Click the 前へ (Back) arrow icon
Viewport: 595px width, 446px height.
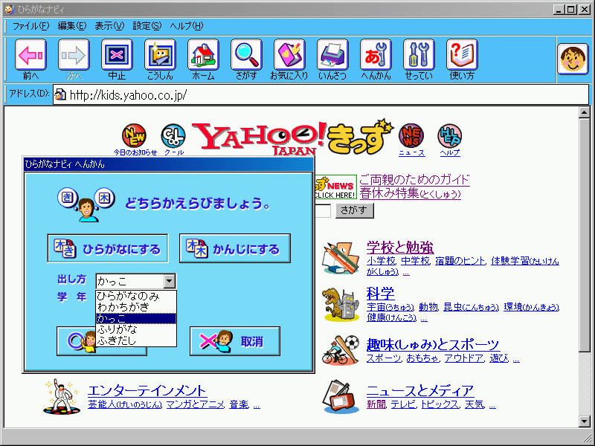pyautogui.click(x=30, y=54)
